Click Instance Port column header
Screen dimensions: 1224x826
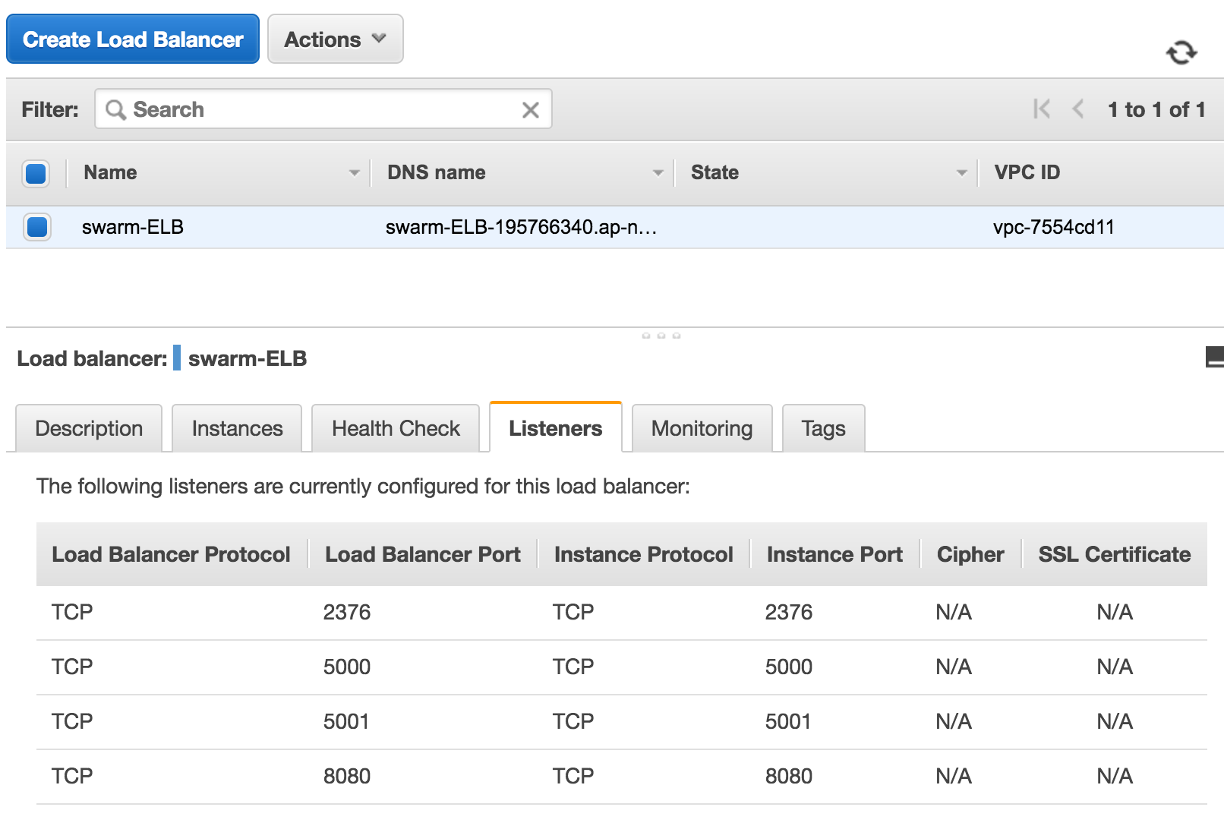(x=834, y=554)
